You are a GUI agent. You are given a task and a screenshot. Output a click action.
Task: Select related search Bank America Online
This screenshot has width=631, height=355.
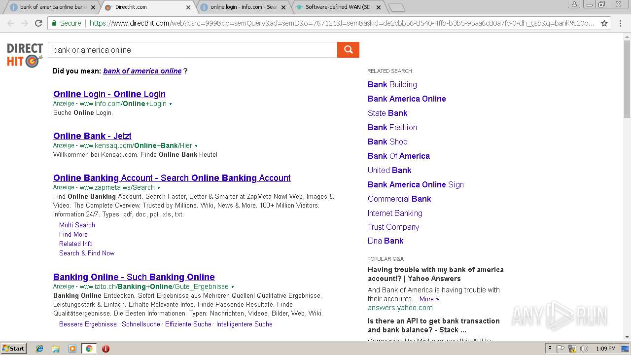coord(407,99)
